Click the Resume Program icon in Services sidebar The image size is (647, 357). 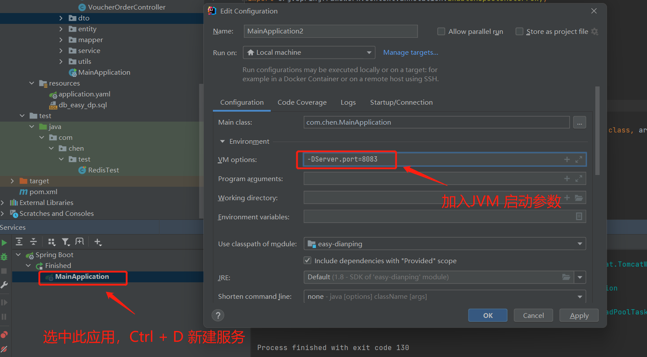click(x=4, y=302)
